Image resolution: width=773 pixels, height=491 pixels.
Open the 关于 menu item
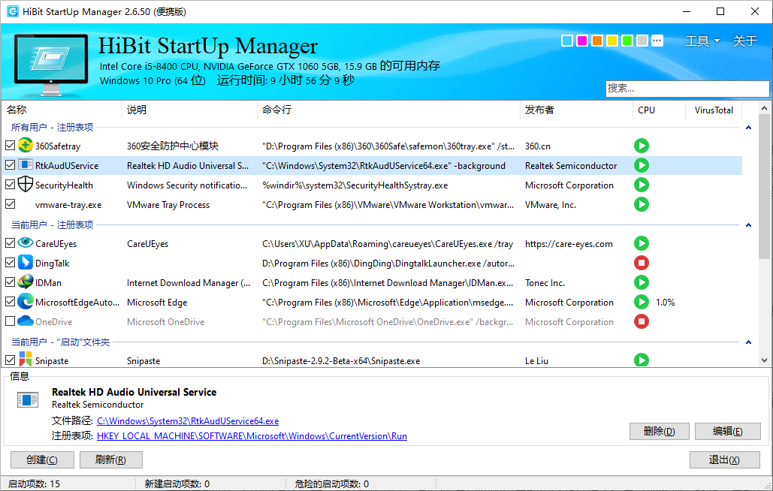744,41
